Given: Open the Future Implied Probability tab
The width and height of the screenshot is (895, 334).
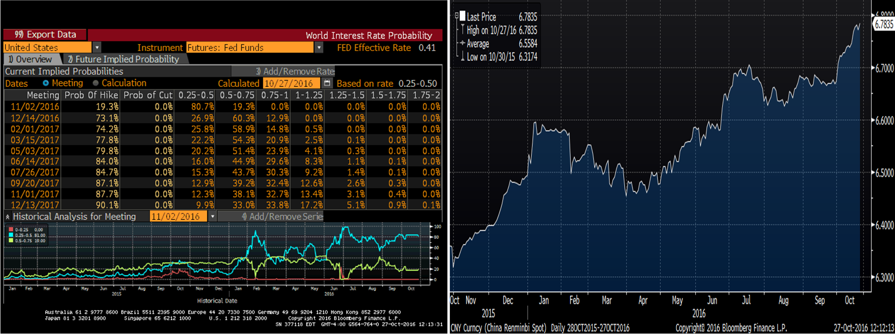Looking at the screenshot, I should click(x=124, y=59).
